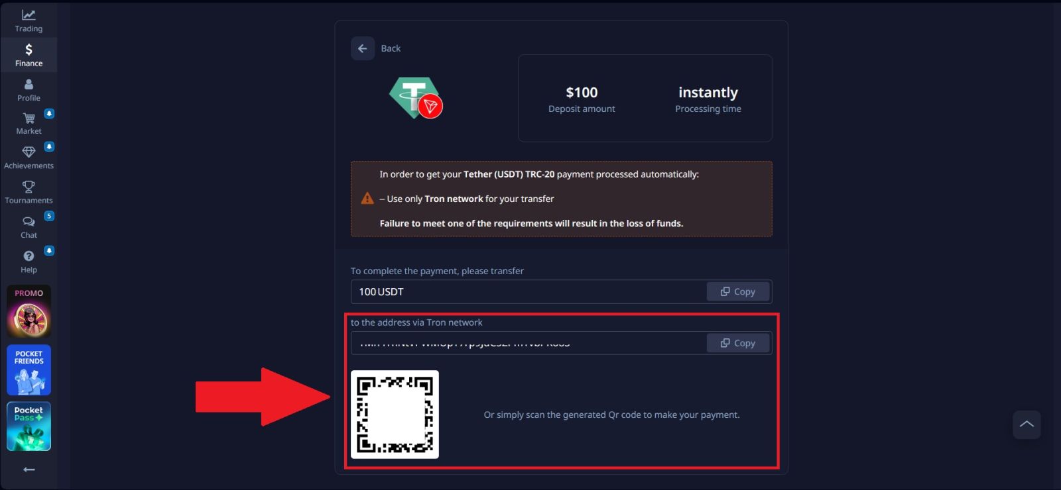Collapse the sidebar with left arrow
Screen dimensions: 1061x490
(x=29, y=469)
